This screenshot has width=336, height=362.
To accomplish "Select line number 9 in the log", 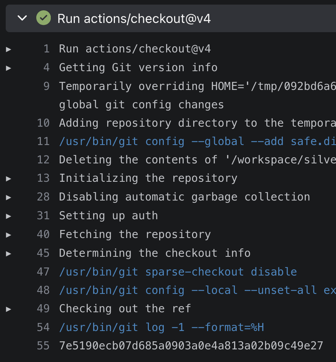I will click(x=47, y=86).
